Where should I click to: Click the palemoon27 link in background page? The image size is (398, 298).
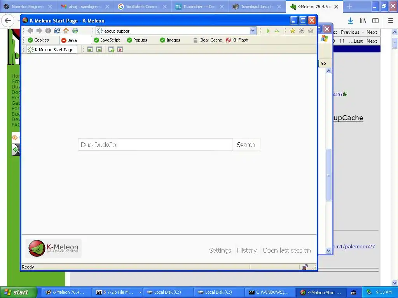pos(354,246)
